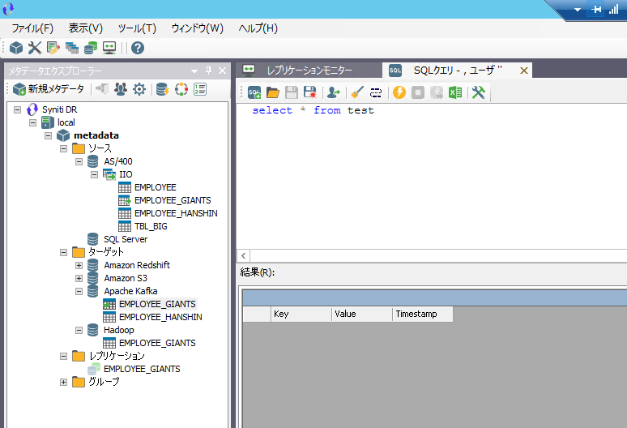Open the monitor icon in main toolbar
The image size is (627, 428).
coord(109,48)
